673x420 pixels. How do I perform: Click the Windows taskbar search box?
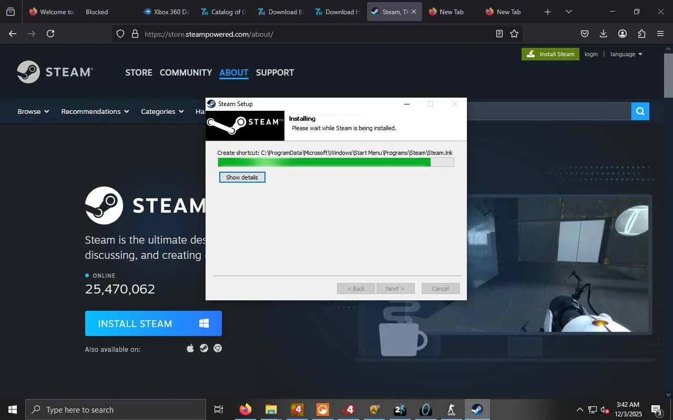click(116, 409)
